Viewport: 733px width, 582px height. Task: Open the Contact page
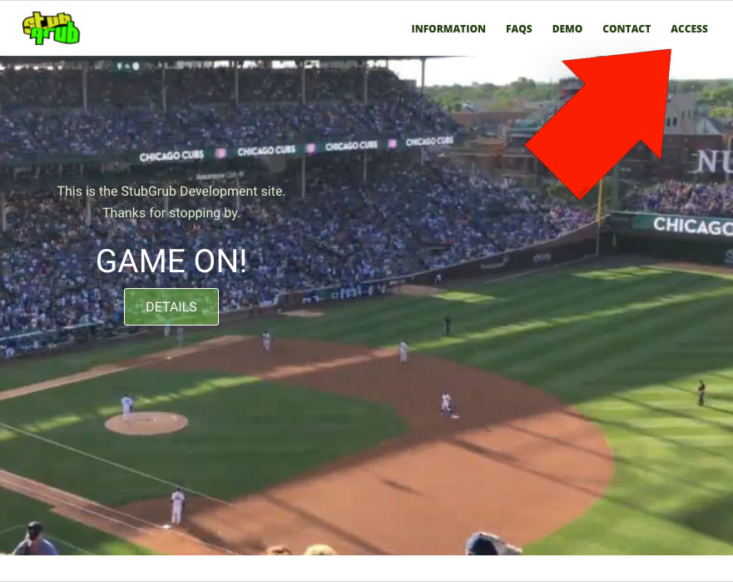pyautogui.click(x=627, y=29)
